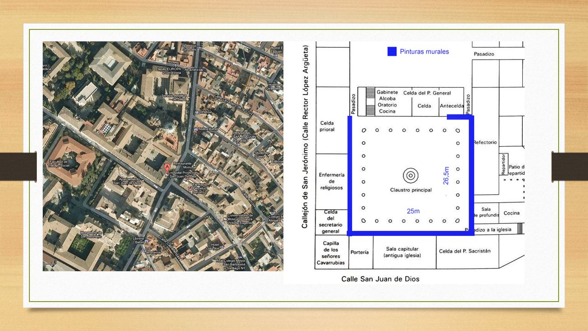The width and height of the screenshot is (588, 331).
Task: Click the satellite map image
Action: pos(163,156)
